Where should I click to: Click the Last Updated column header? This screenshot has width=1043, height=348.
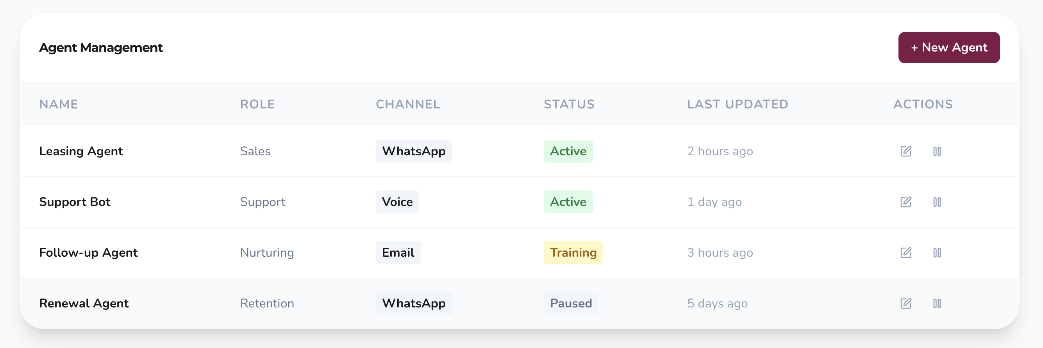737,104
